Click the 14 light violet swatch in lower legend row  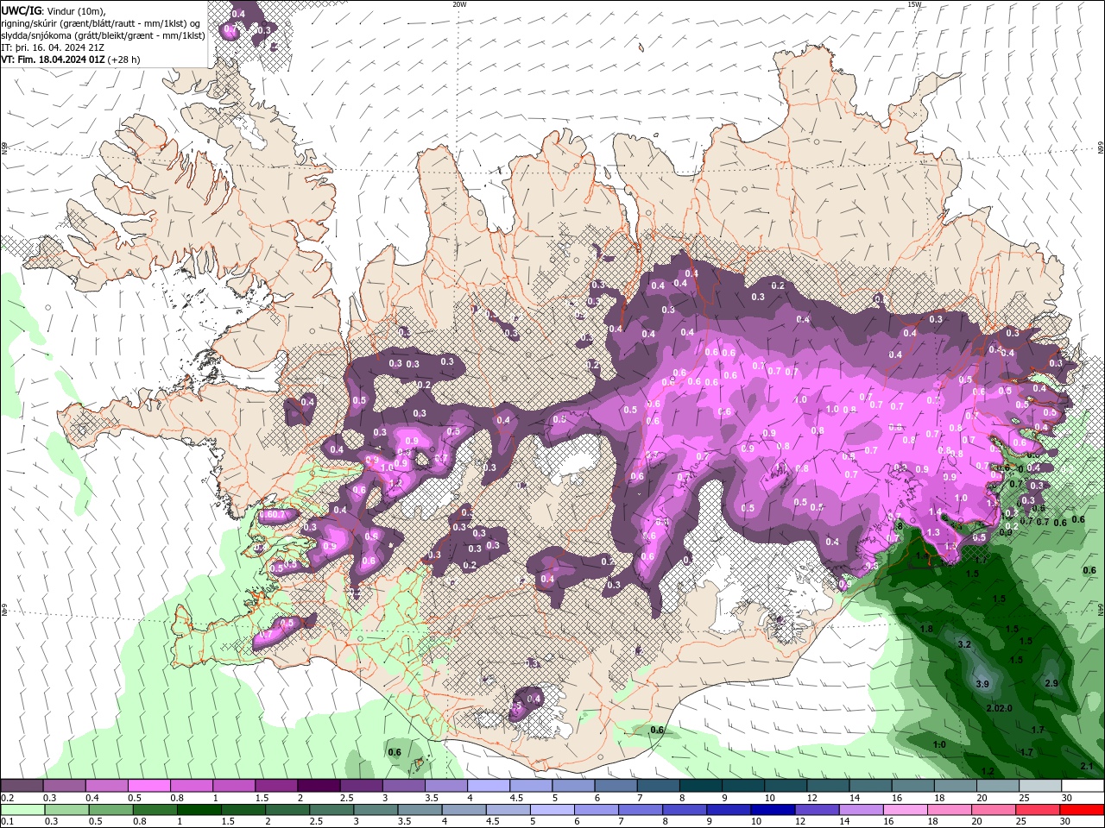click(861, 810)
